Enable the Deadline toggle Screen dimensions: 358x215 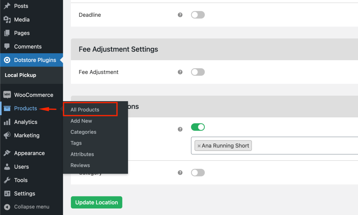tap(198, 15)
